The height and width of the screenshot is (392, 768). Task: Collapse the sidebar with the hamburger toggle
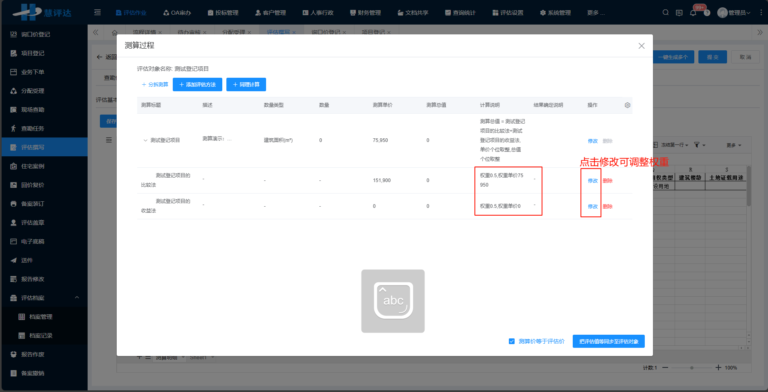(97, 12)
